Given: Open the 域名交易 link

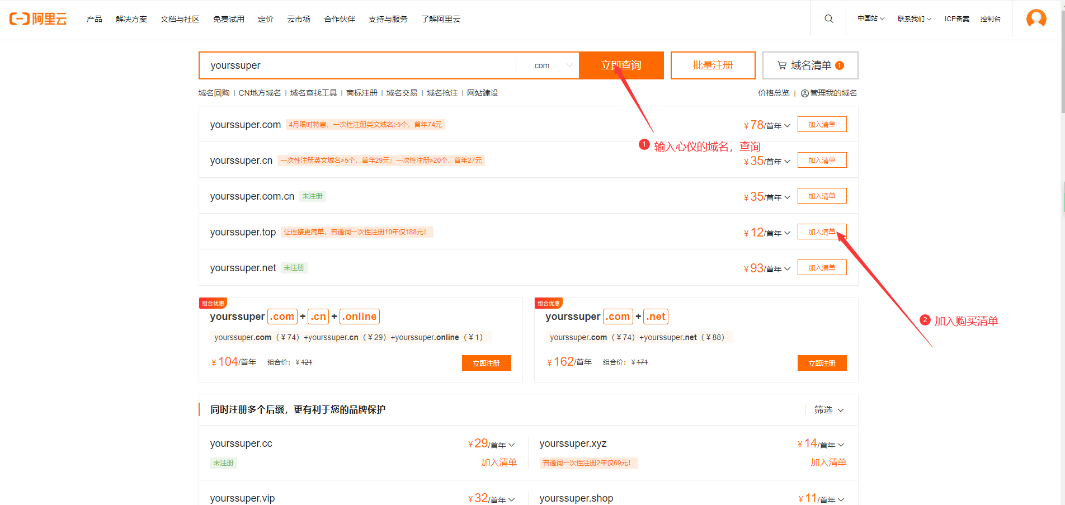Looking at the screenshot, I should 402,93.
